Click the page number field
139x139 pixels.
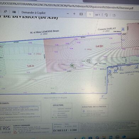(x=90, y=15)
